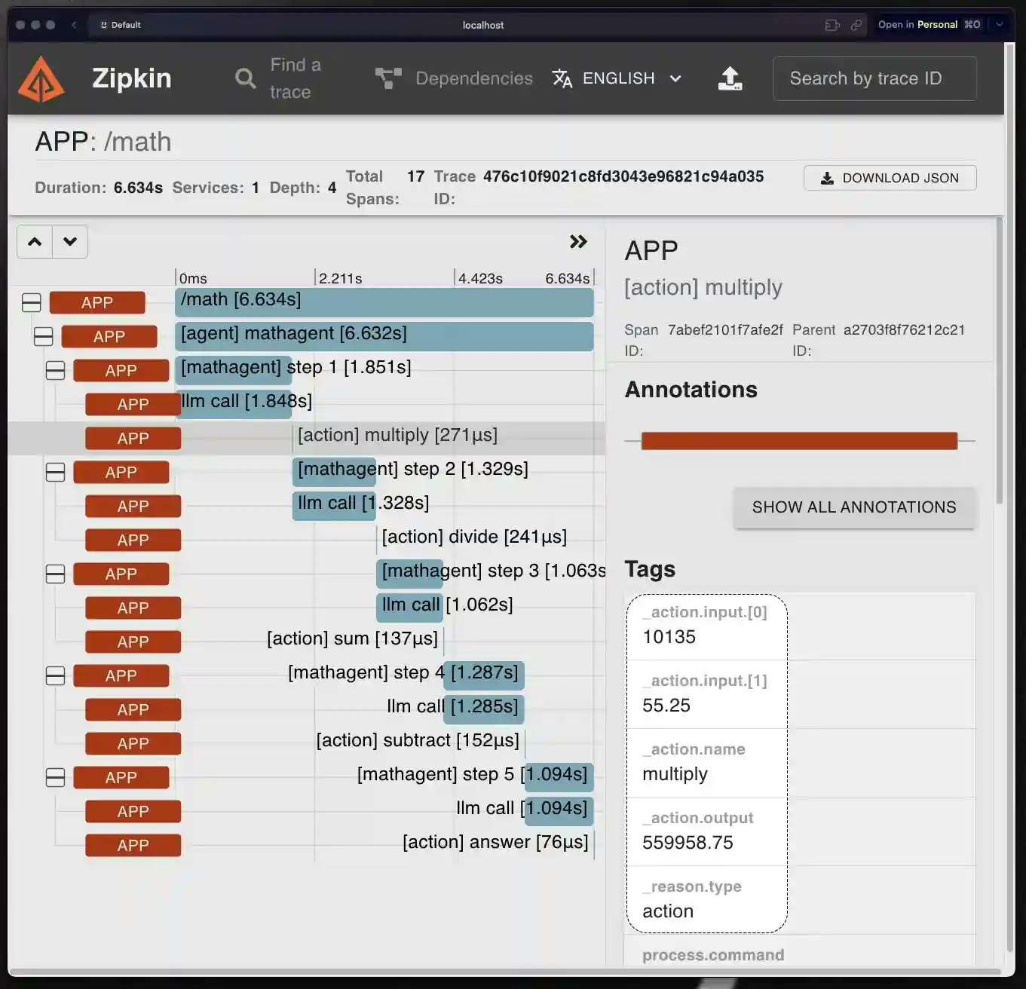The image size is (1026, 989).
Task: Click APP badge on the action divide row
Action: pyautogui.click(x=133, y=540)
